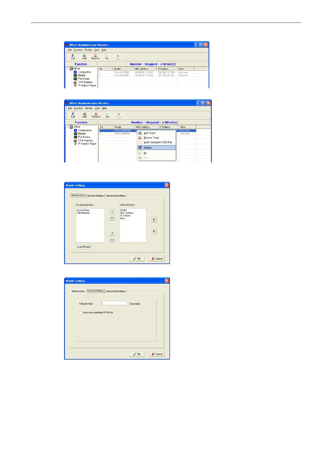Click MAC Address column header in window without context menu

click(x=145, y=69)
